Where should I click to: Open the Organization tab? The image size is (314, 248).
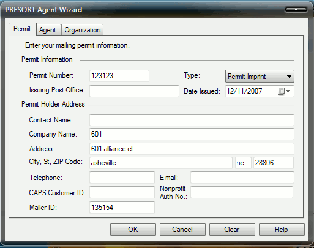coord(82,30)
